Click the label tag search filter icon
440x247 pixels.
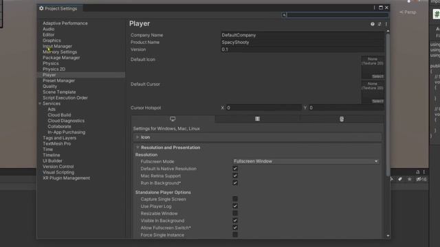coord(400,179)
